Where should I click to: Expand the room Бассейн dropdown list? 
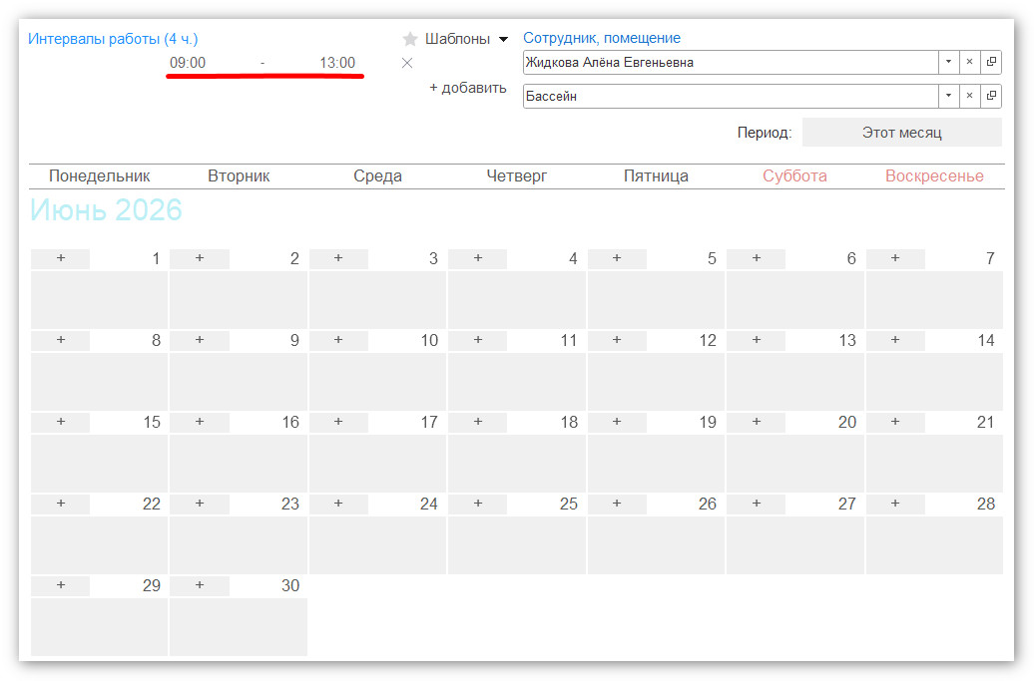tap(948, 96)
